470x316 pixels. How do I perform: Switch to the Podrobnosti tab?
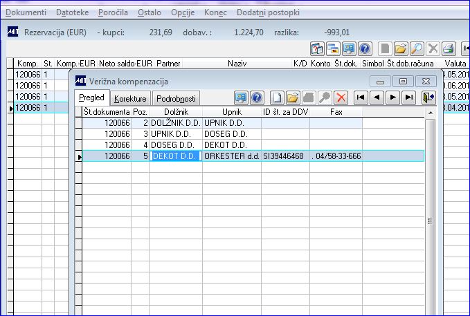point(176,99)
